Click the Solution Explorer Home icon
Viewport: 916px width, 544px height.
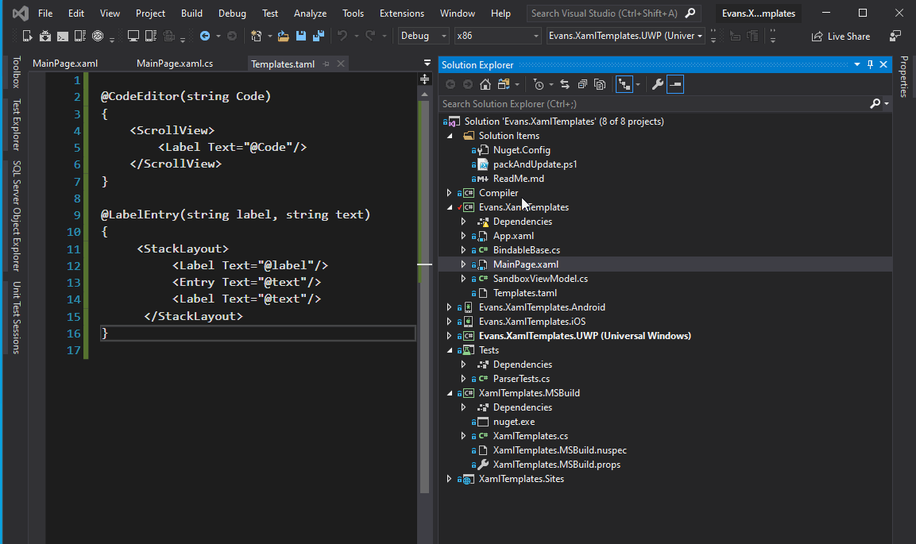point(485,85)
